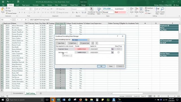Click the AutoSum sigma icon

point(146,8)
